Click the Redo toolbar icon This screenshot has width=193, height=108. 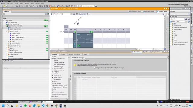(33, 6)
